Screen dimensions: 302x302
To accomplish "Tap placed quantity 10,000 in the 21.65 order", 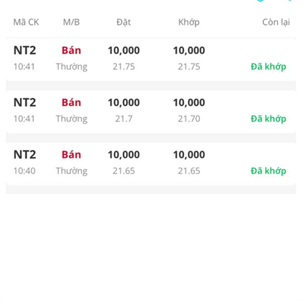I will [124, 155].
